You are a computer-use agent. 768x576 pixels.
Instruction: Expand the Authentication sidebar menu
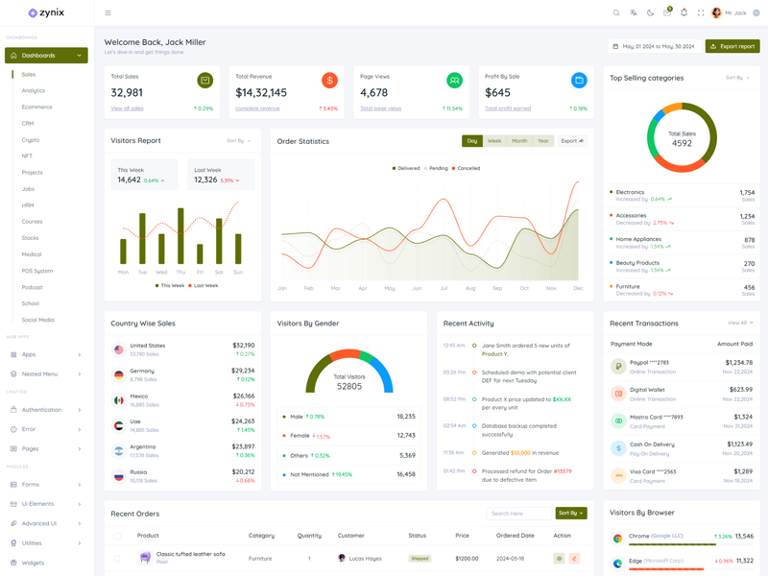46,410
